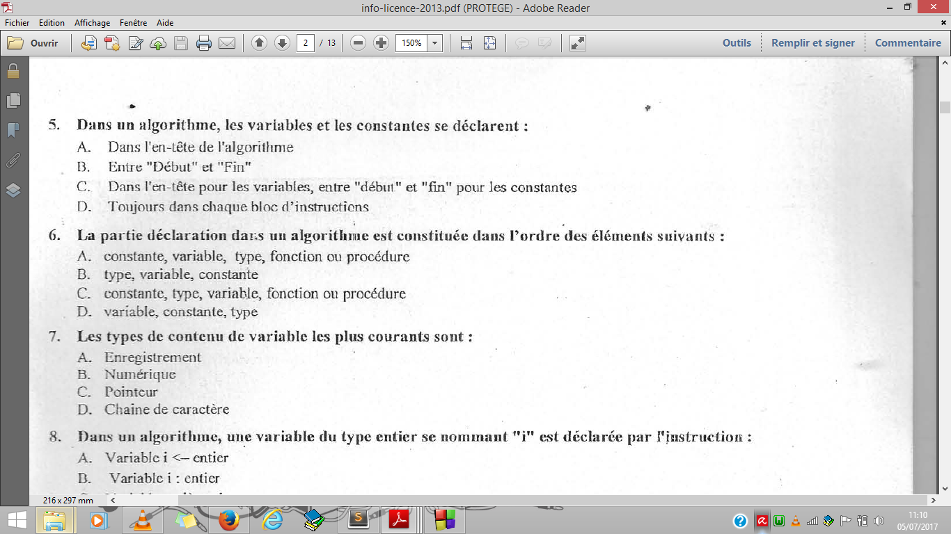Expand the Outils pane
Image resolution: width=951 pixels, height=534 pixels.
[x=737, y=42]
